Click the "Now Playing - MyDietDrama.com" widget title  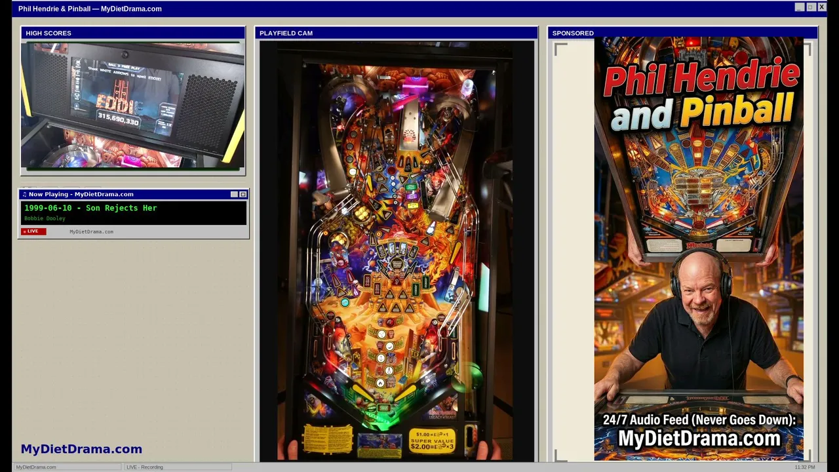pos(81,195)
